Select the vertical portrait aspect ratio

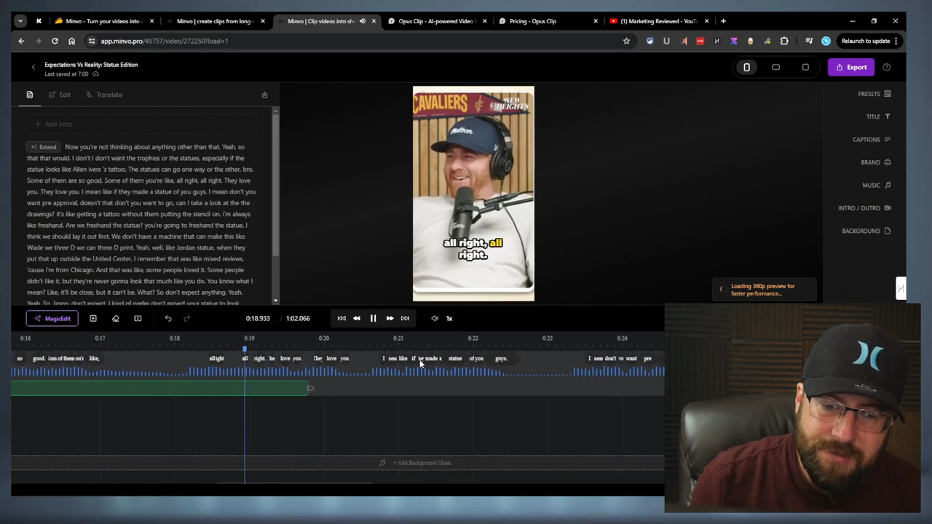[746, 67]
